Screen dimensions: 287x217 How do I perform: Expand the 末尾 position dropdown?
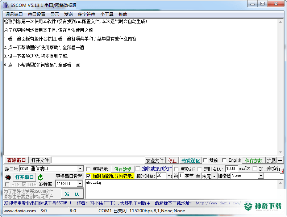[x=214, y=176]
